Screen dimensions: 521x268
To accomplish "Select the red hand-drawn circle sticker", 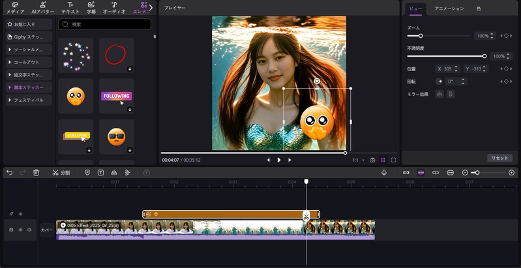I will point(116,55).
